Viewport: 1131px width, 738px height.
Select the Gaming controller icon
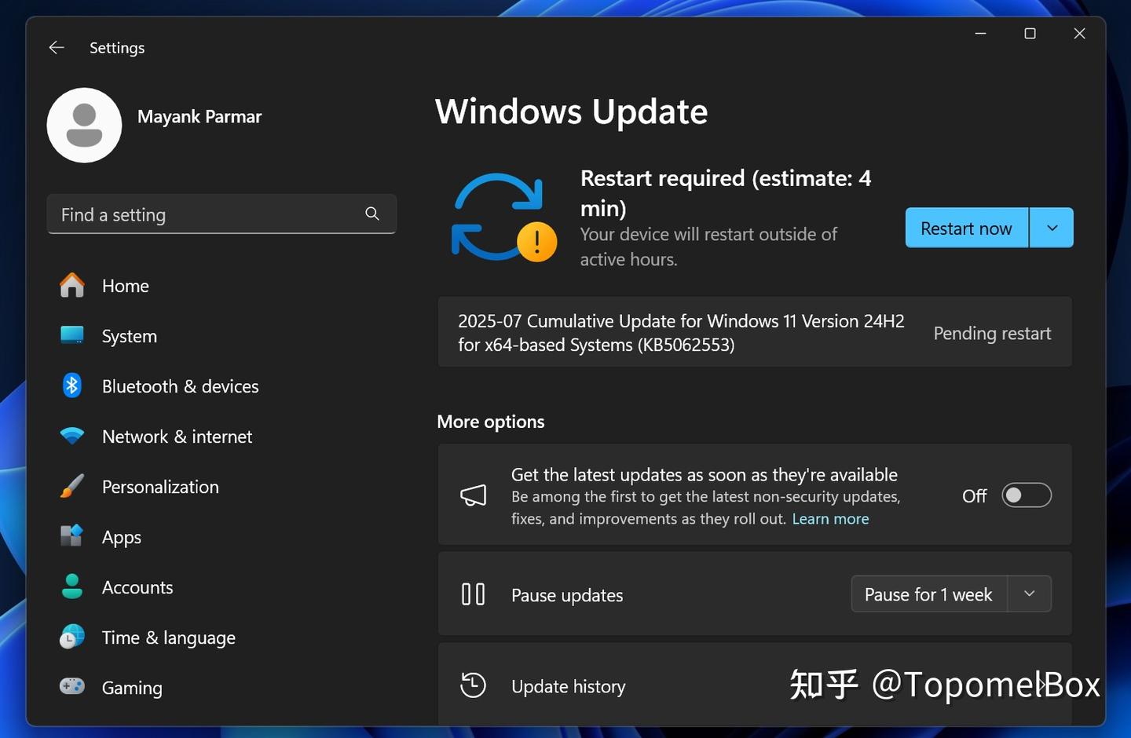coord(72,687)
